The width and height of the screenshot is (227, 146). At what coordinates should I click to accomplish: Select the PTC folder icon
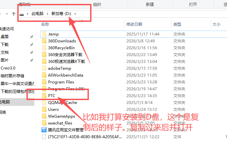44,95
